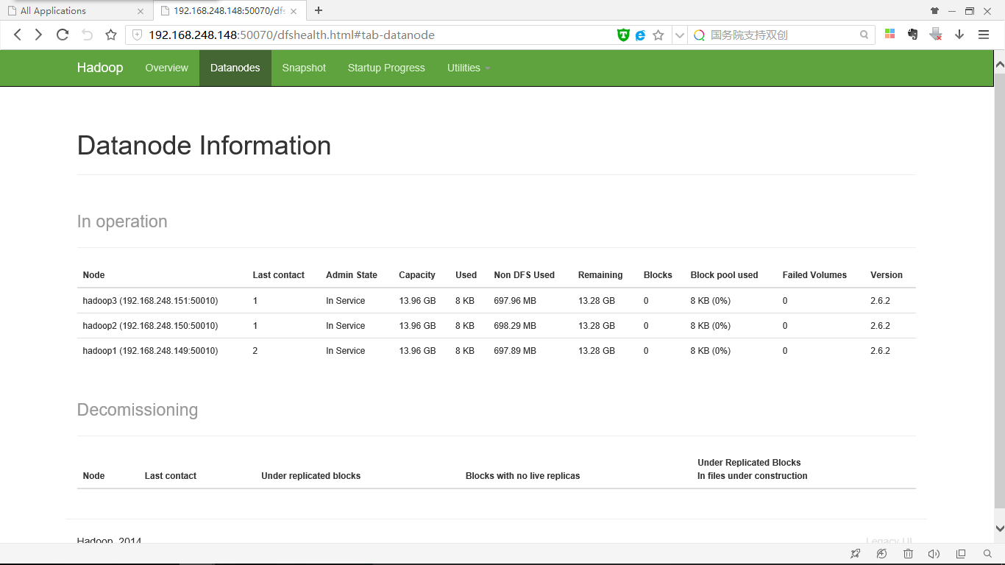
Task: Click the skin shirt icon in title bar
Action: pyautogui.click(x=934, y=10)
